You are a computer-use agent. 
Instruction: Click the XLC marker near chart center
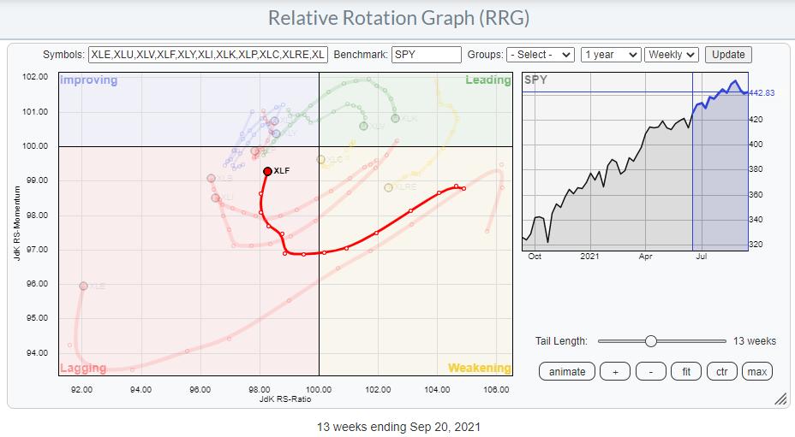coord(320,159)
